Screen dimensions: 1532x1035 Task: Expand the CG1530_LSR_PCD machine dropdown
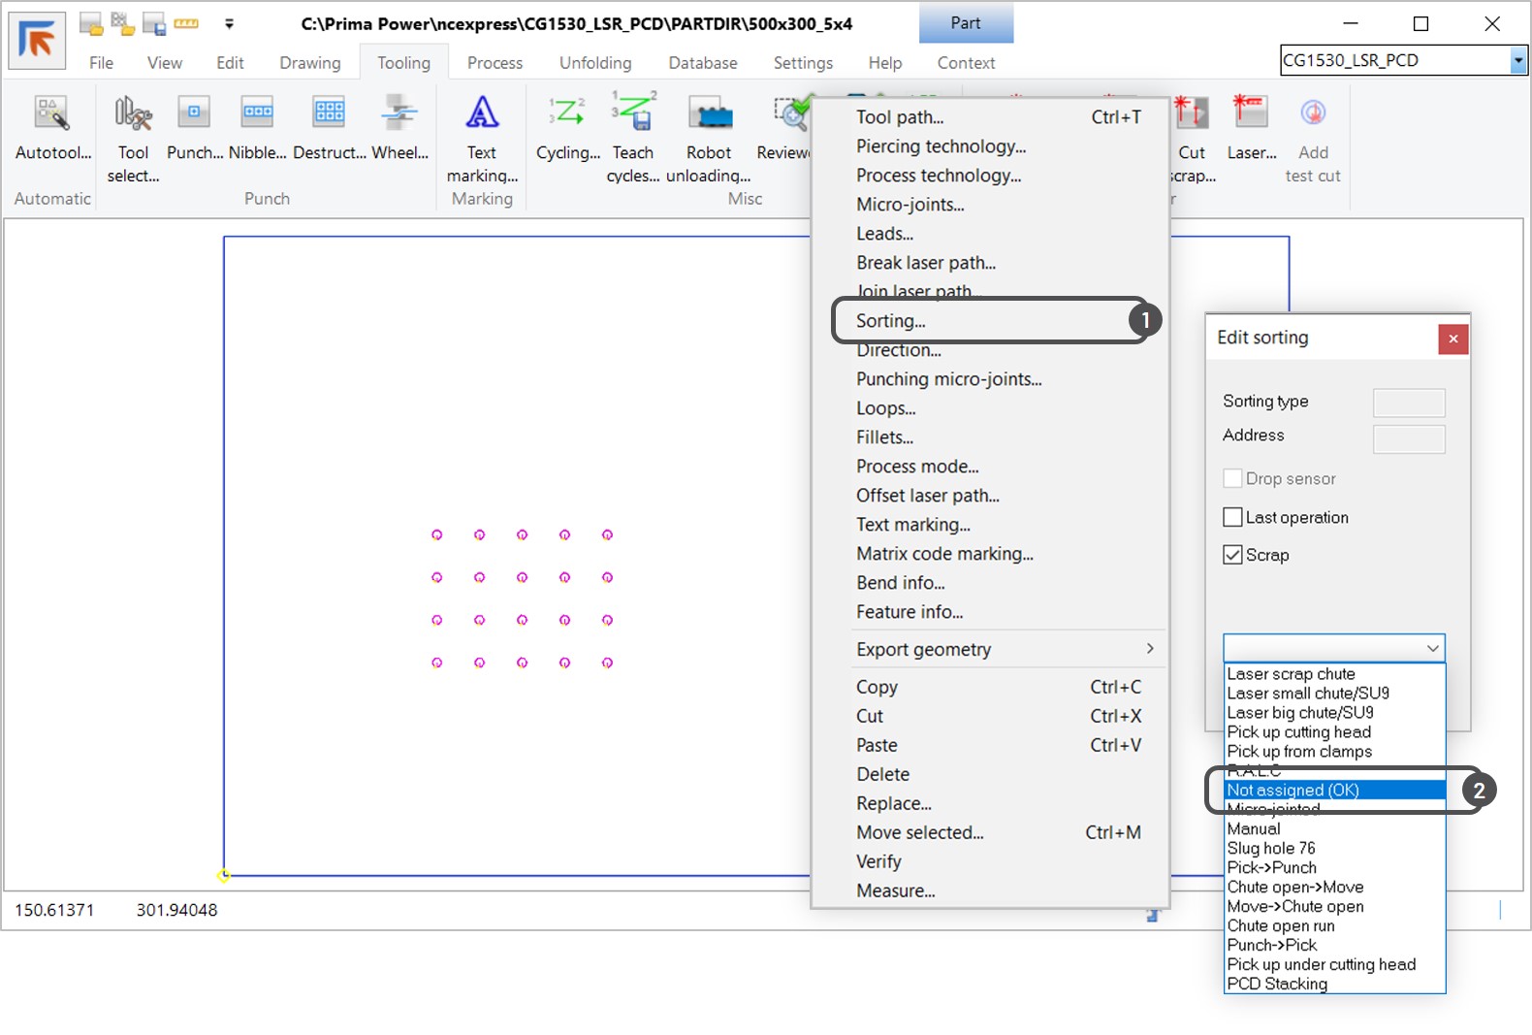click(1517, 61)
